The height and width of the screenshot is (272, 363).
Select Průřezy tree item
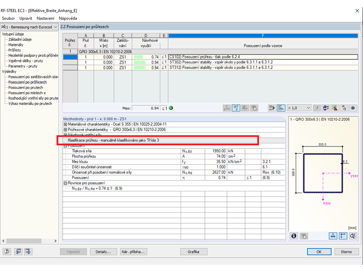point(15,50)
